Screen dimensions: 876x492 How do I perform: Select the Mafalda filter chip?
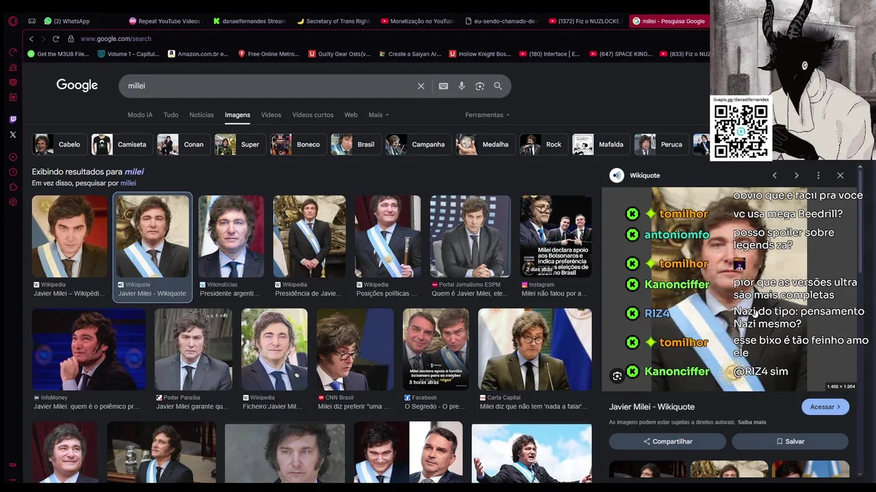click(x=602, y=144)
